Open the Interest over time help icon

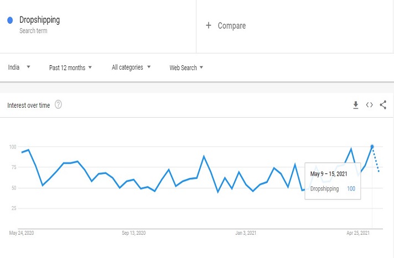click(58, 105)
